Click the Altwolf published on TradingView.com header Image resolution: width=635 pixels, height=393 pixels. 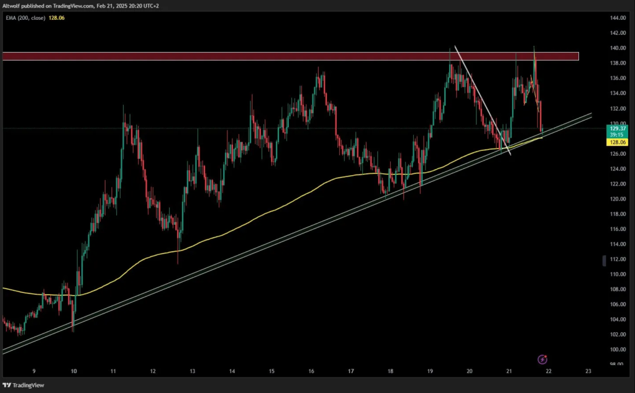(x=81, y=6)
